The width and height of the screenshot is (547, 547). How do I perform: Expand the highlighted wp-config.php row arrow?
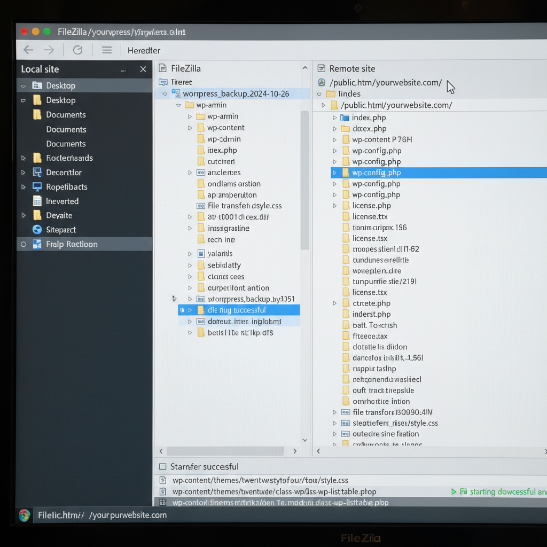click(x=334, y=173)
